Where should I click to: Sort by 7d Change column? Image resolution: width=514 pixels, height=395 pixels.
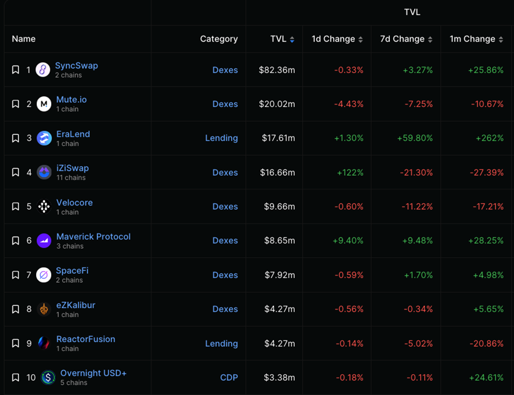406,39
